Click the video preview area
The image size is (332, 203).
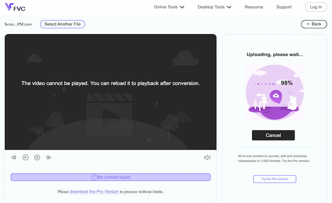tap(110, 92)
